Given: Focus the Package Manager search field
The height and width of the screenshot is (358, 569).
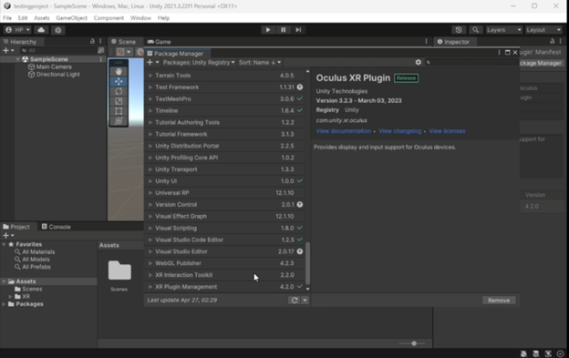Looking at the screenshot, I should (x=471, y=62).
